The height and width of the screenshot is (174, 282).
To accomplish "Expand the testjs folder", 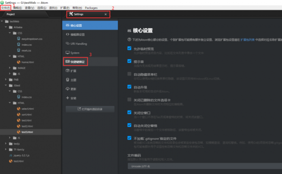I will click(x=6, y=143).
